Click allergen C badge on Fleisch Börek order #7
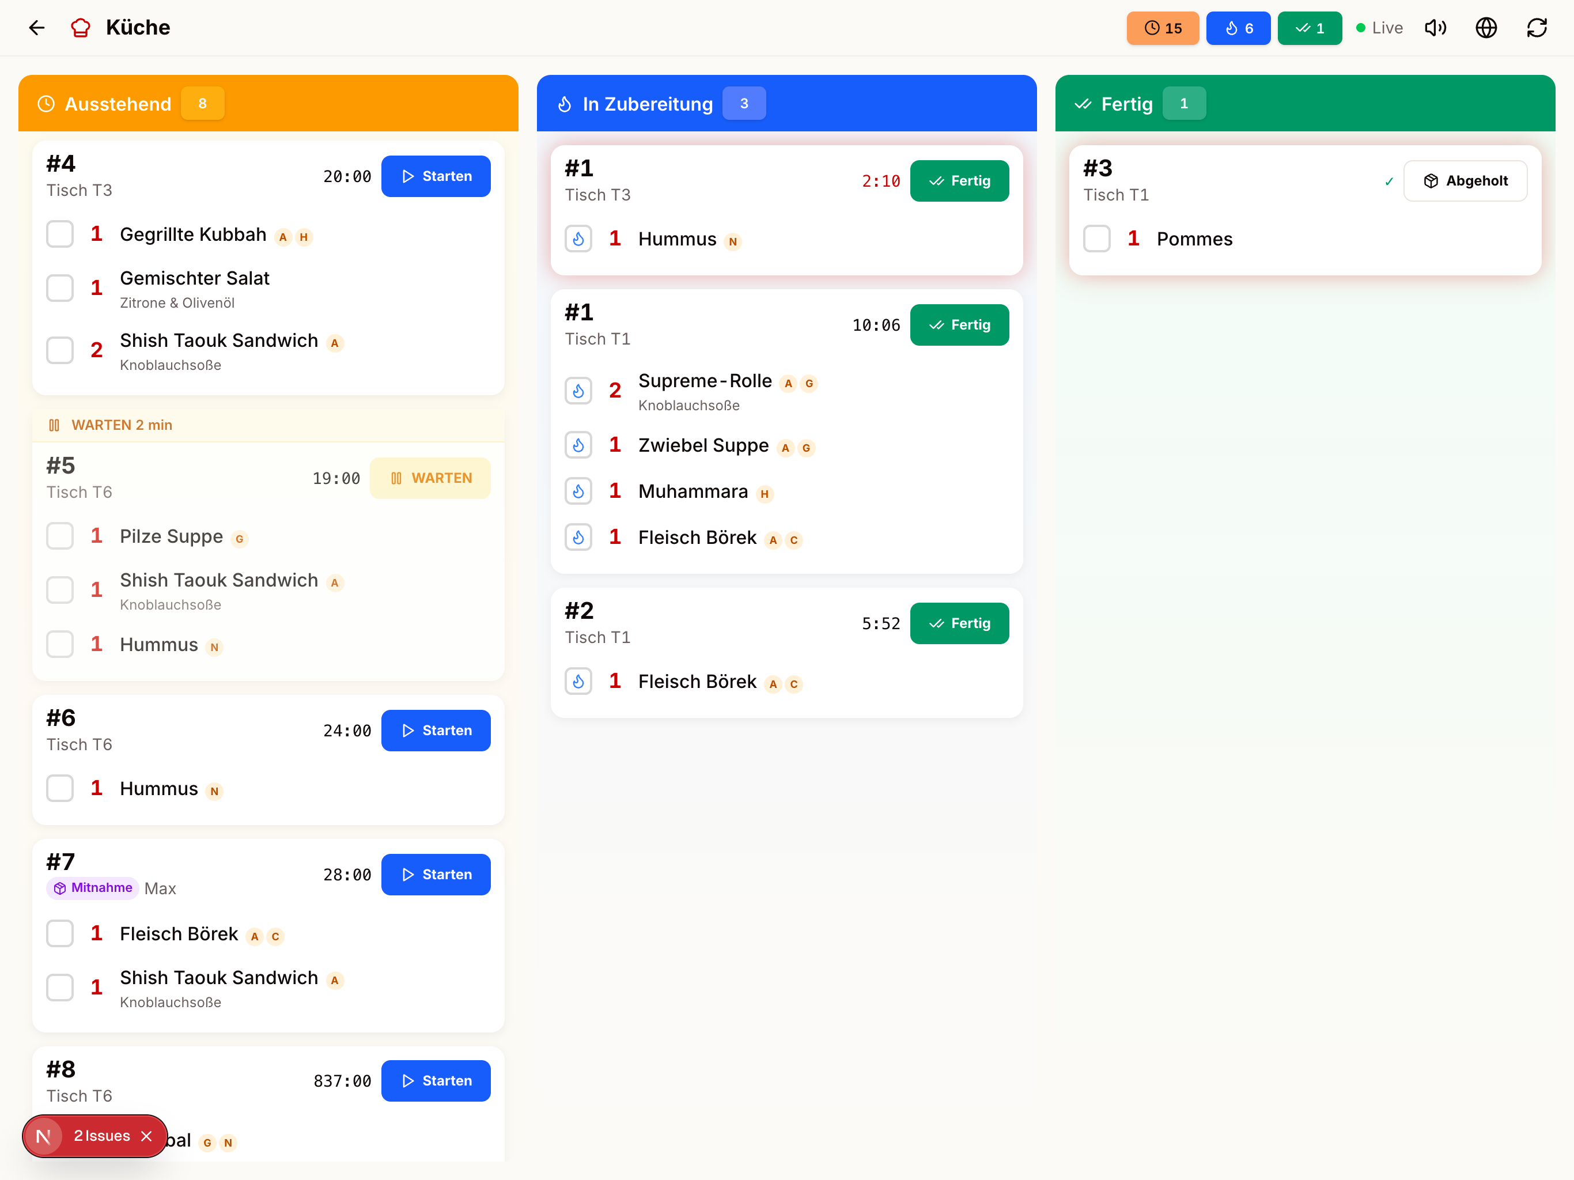Image resolution: width=1574 pixels, height=1180 pixels. coord(275,936)
